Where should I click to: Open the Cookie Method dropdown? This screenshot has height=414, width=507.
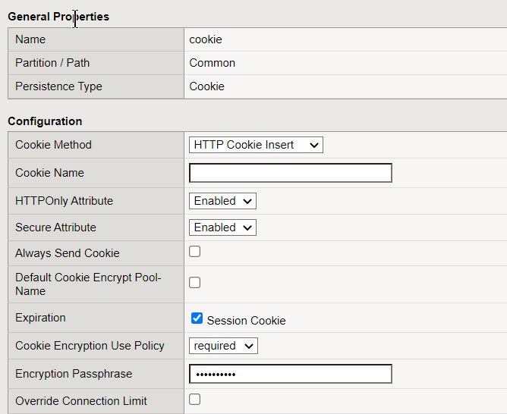tap(256, 145)
